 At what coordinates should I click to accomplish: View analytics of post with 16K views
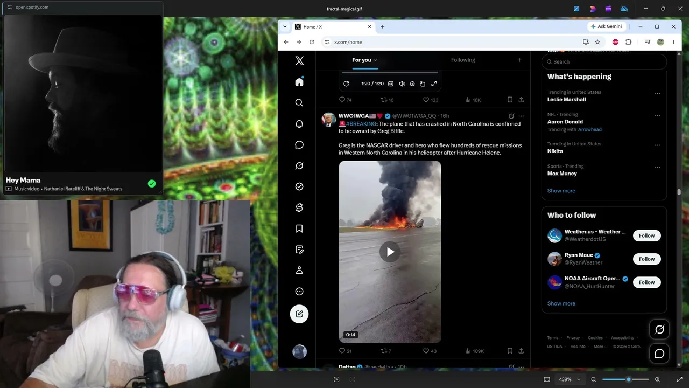coord(473,100)
